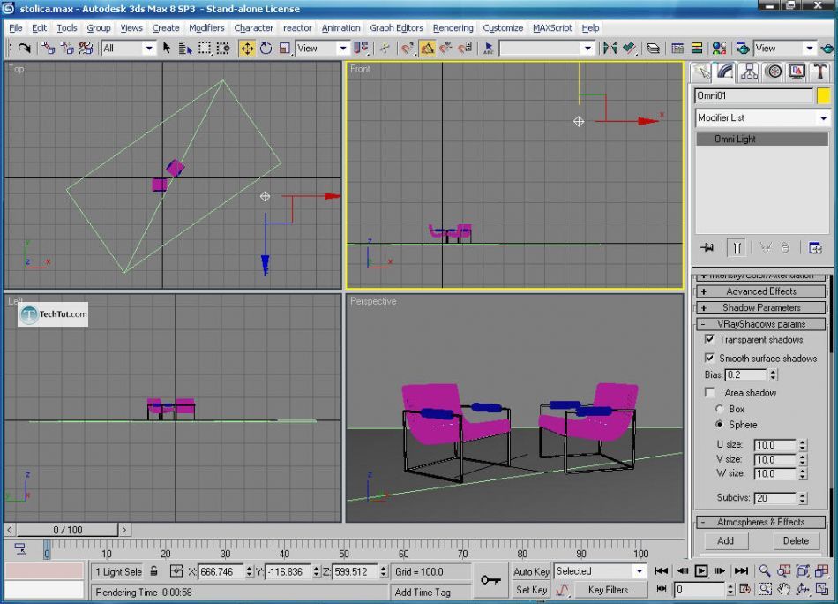Click the Select by Name icon
The height and width of the screenshot is (604, 838).
coord(185,49)
